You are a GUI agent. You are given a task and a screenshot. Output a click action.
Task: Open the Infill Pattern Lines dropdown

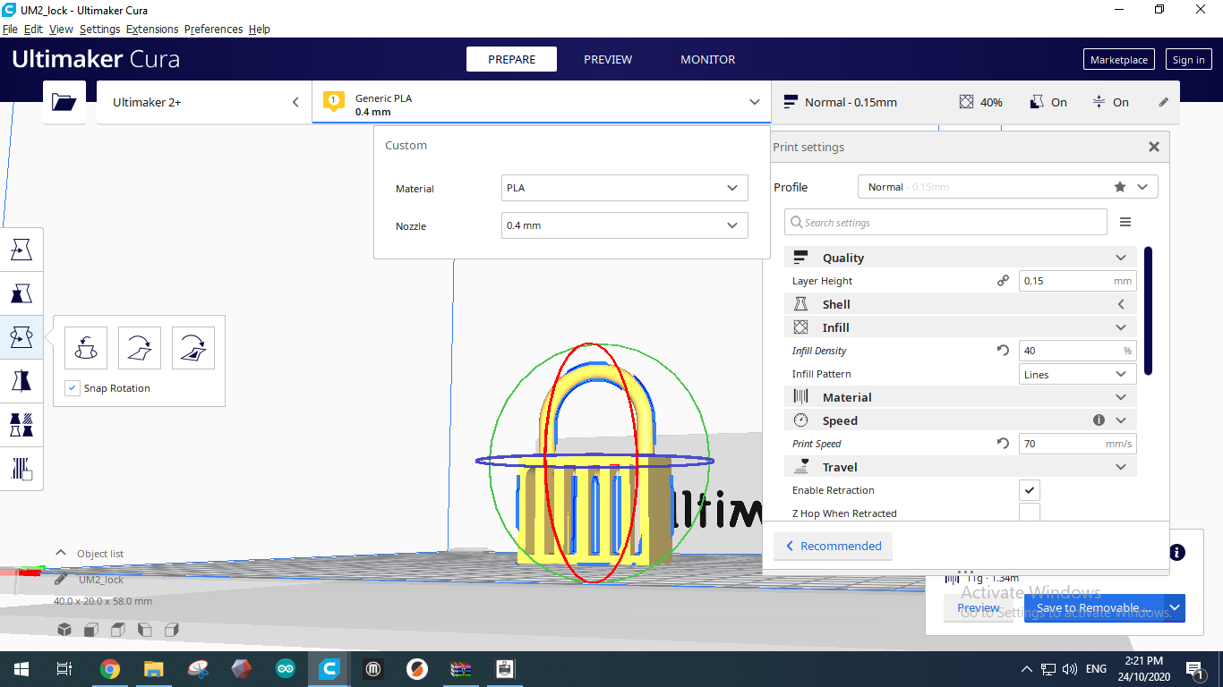[1078, 374]
